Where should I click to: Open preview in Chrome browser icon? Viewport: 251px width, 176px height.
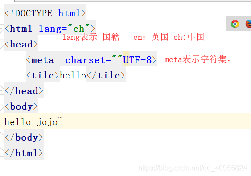(235, 24)
